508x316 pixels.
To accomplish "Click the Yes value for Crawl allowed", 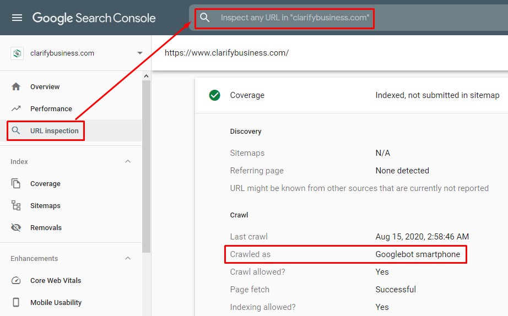I will pos(382,271).
